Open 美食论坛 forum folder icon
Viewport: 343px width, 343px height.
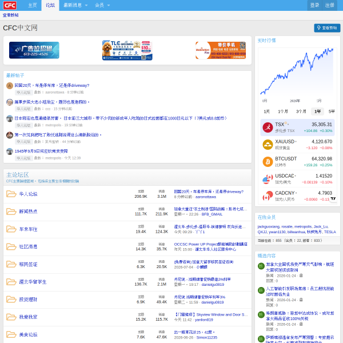tap(11, 334)
